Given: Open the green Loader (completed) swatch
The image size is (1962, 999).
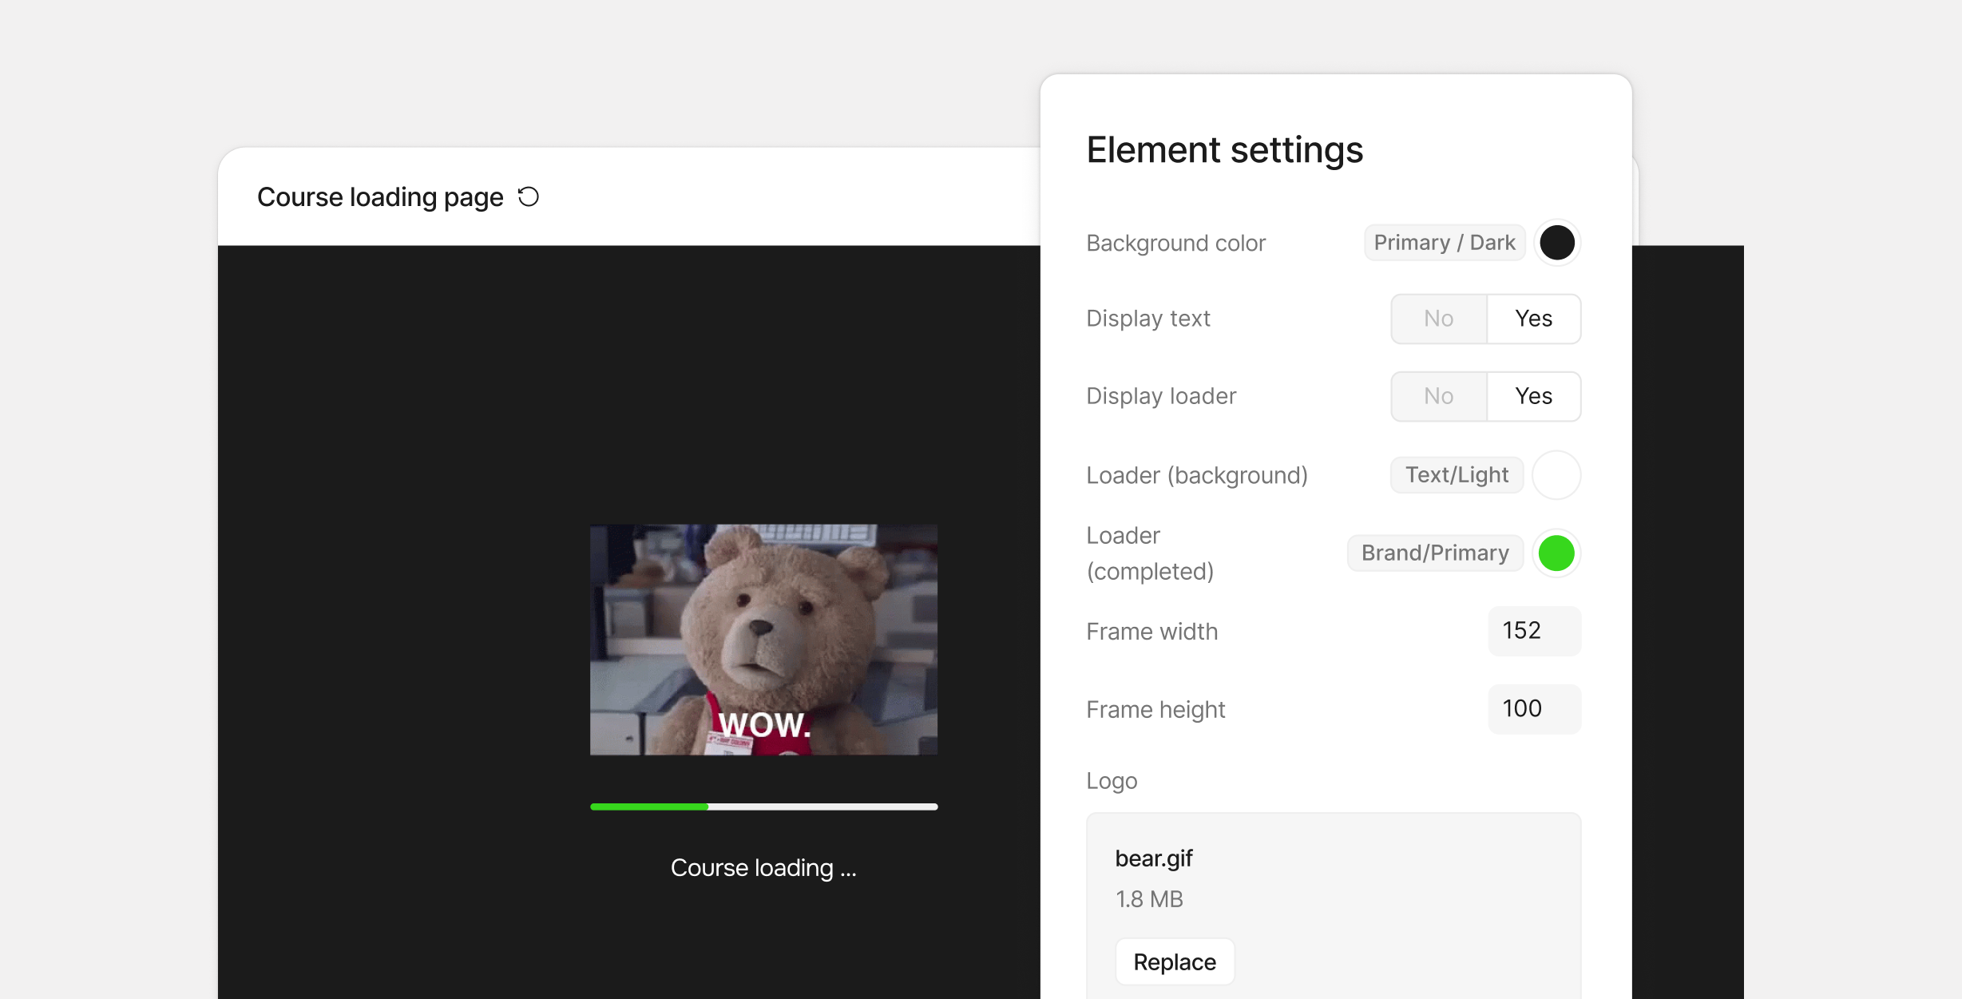Looking at the screenshot, I should (x=1556, y=553).
